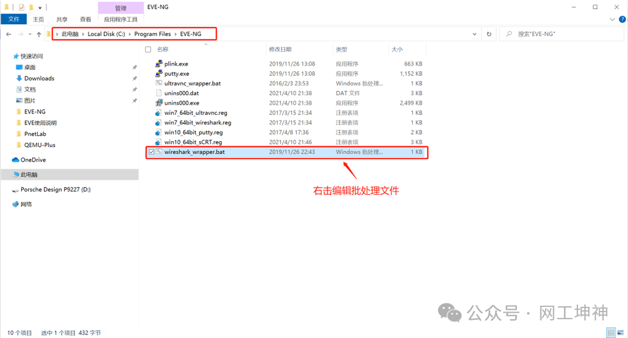Switch to large icons view in status bar
Viewport: 628px width, 338px height.
621,332
